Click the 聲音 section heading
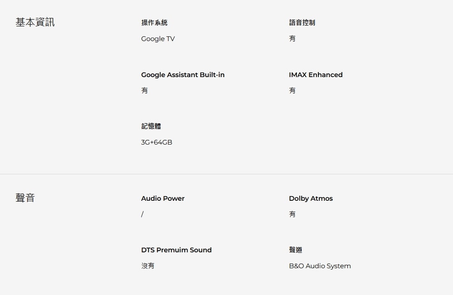Screen dimensions: 453x295 tap(25, 198)
